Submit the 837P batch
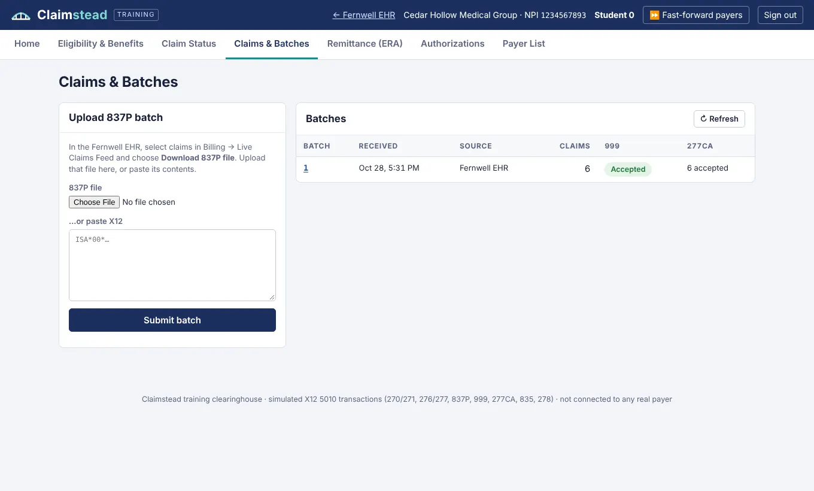This screenshot has height=491, width=814. [x=172, y=320]
